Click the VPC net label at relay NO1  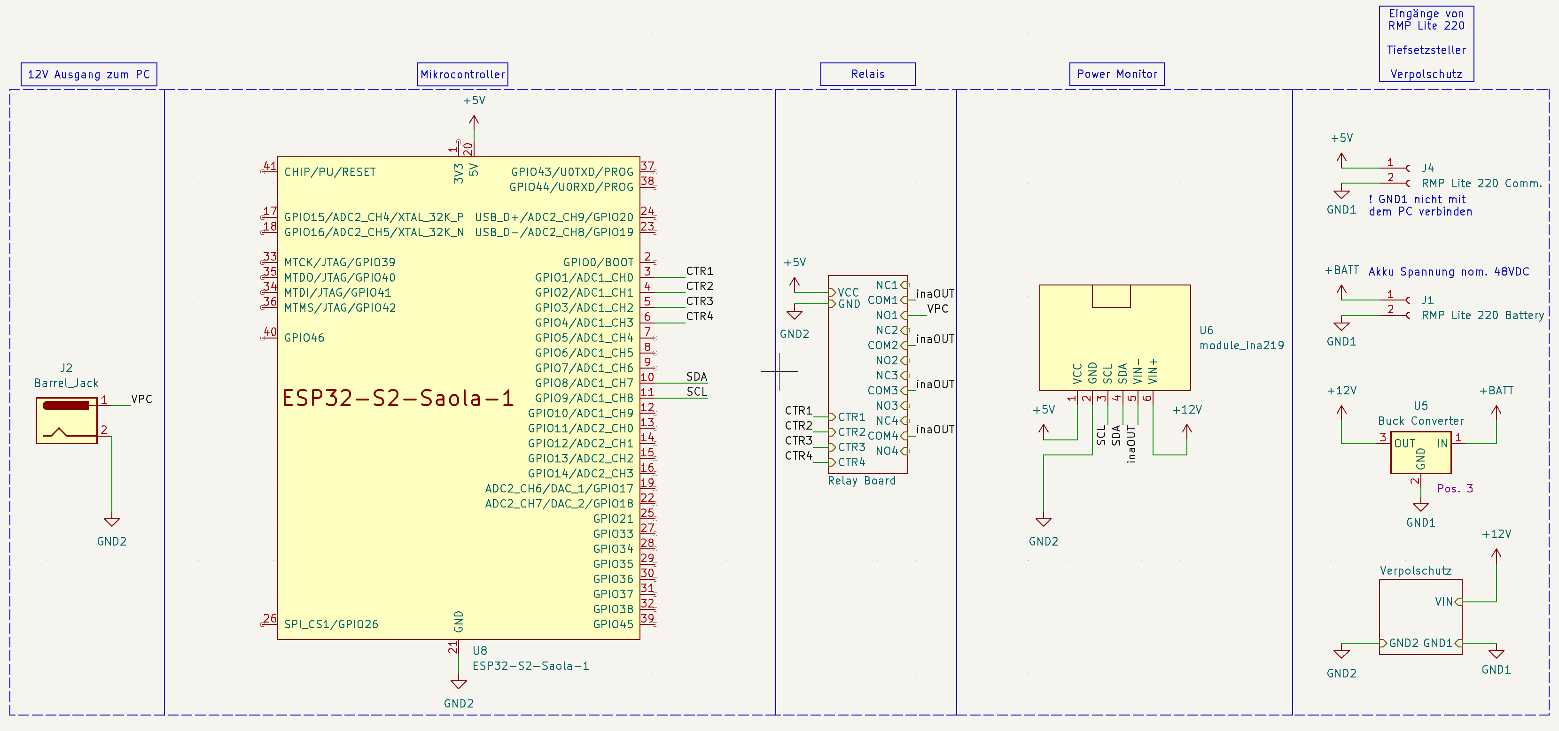pos(937,308)
